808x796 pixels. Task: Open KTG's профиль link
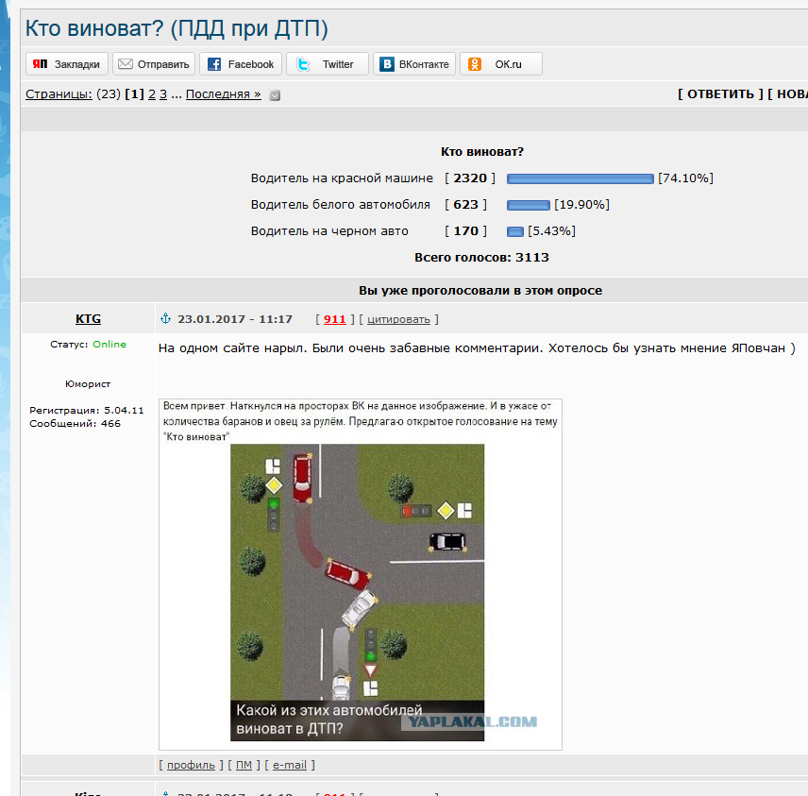(x=189, y=765)
